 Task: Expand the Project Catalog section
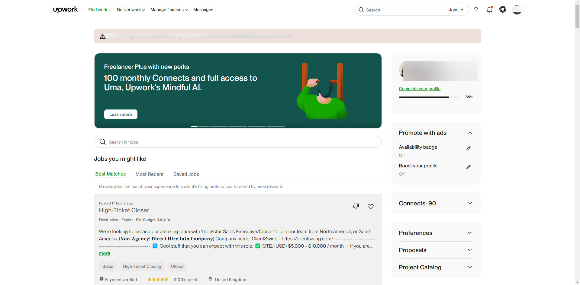point(470,267)
